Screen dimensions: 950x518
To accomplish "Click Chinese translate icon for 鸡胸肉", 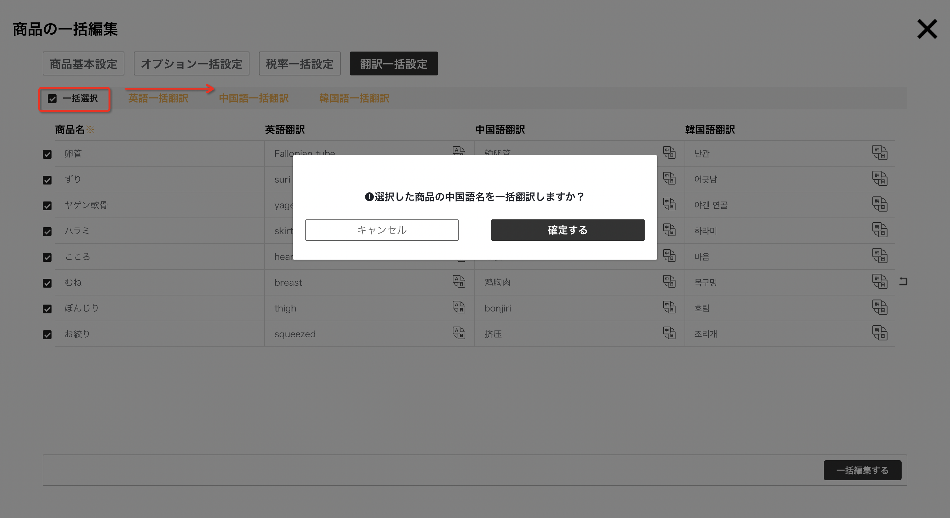I will [x=669, y=282].
